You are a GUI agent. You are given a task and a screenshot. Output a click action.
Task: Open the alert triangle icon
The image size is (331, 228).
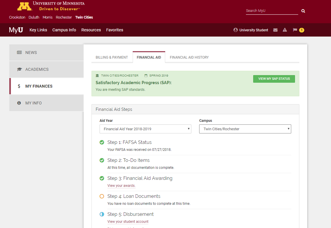(x=285, y=30)
